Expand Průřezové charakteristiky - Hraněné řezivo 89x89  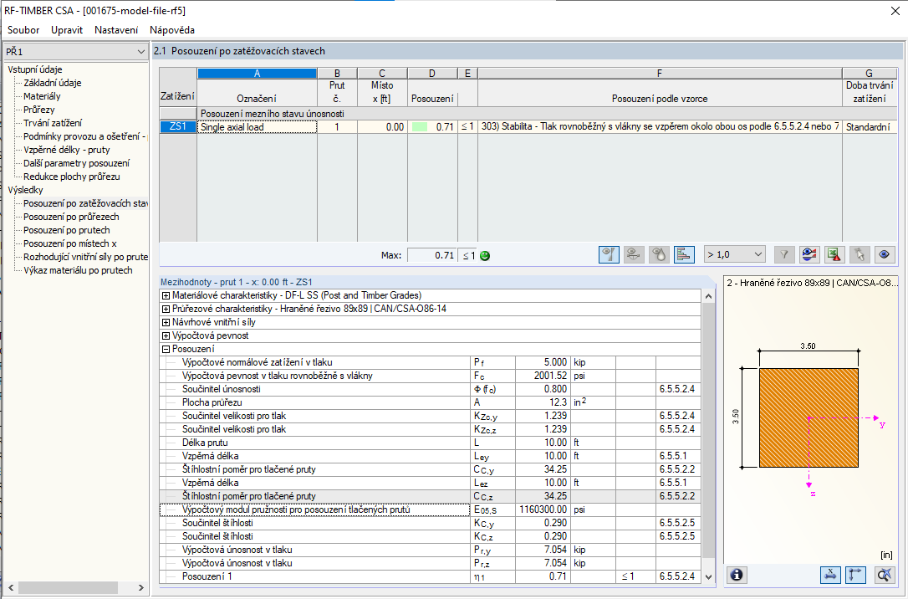166,309
